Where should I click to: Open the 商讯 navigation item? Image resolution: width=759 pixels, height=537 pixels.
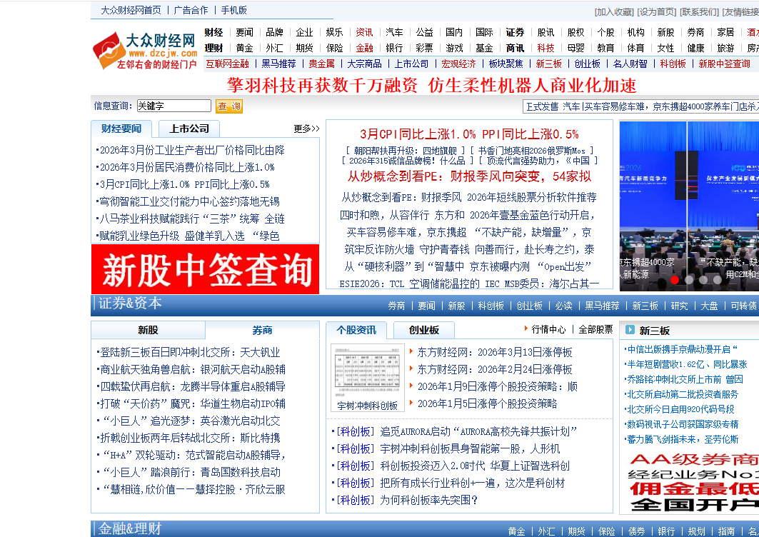point(515,48)
